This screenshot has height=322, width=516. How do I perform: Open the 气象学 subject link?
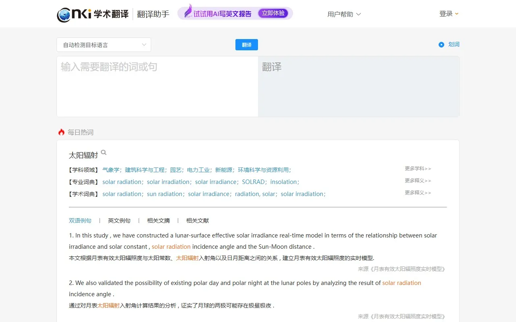tap(111, 170)
